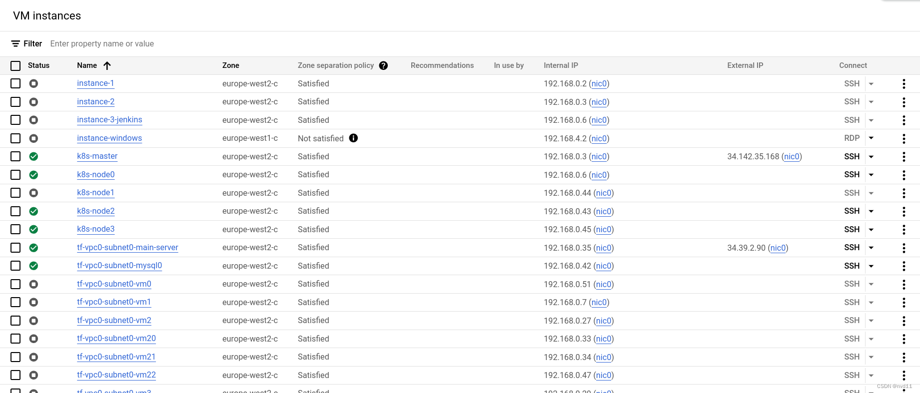Screen dimensions: 920x393
Task: Open Zone separation policy help icon
Action: pos(383,65)
